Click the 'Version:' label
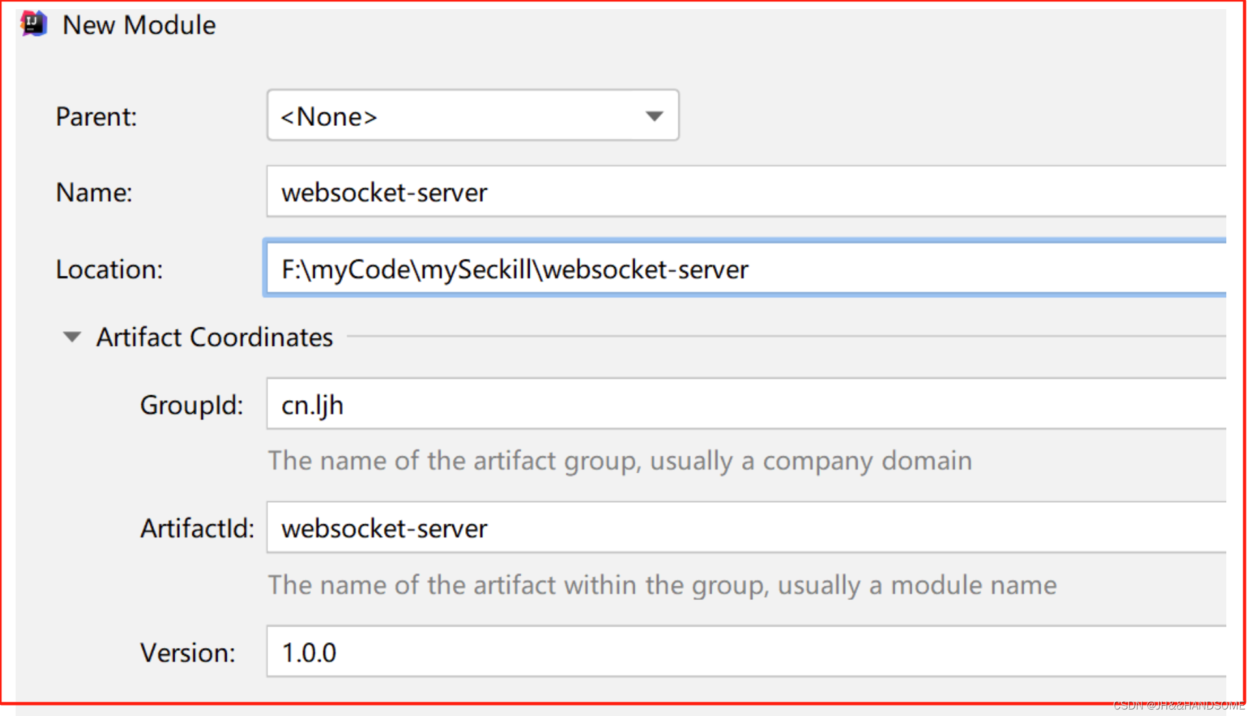 click(188, 653)
